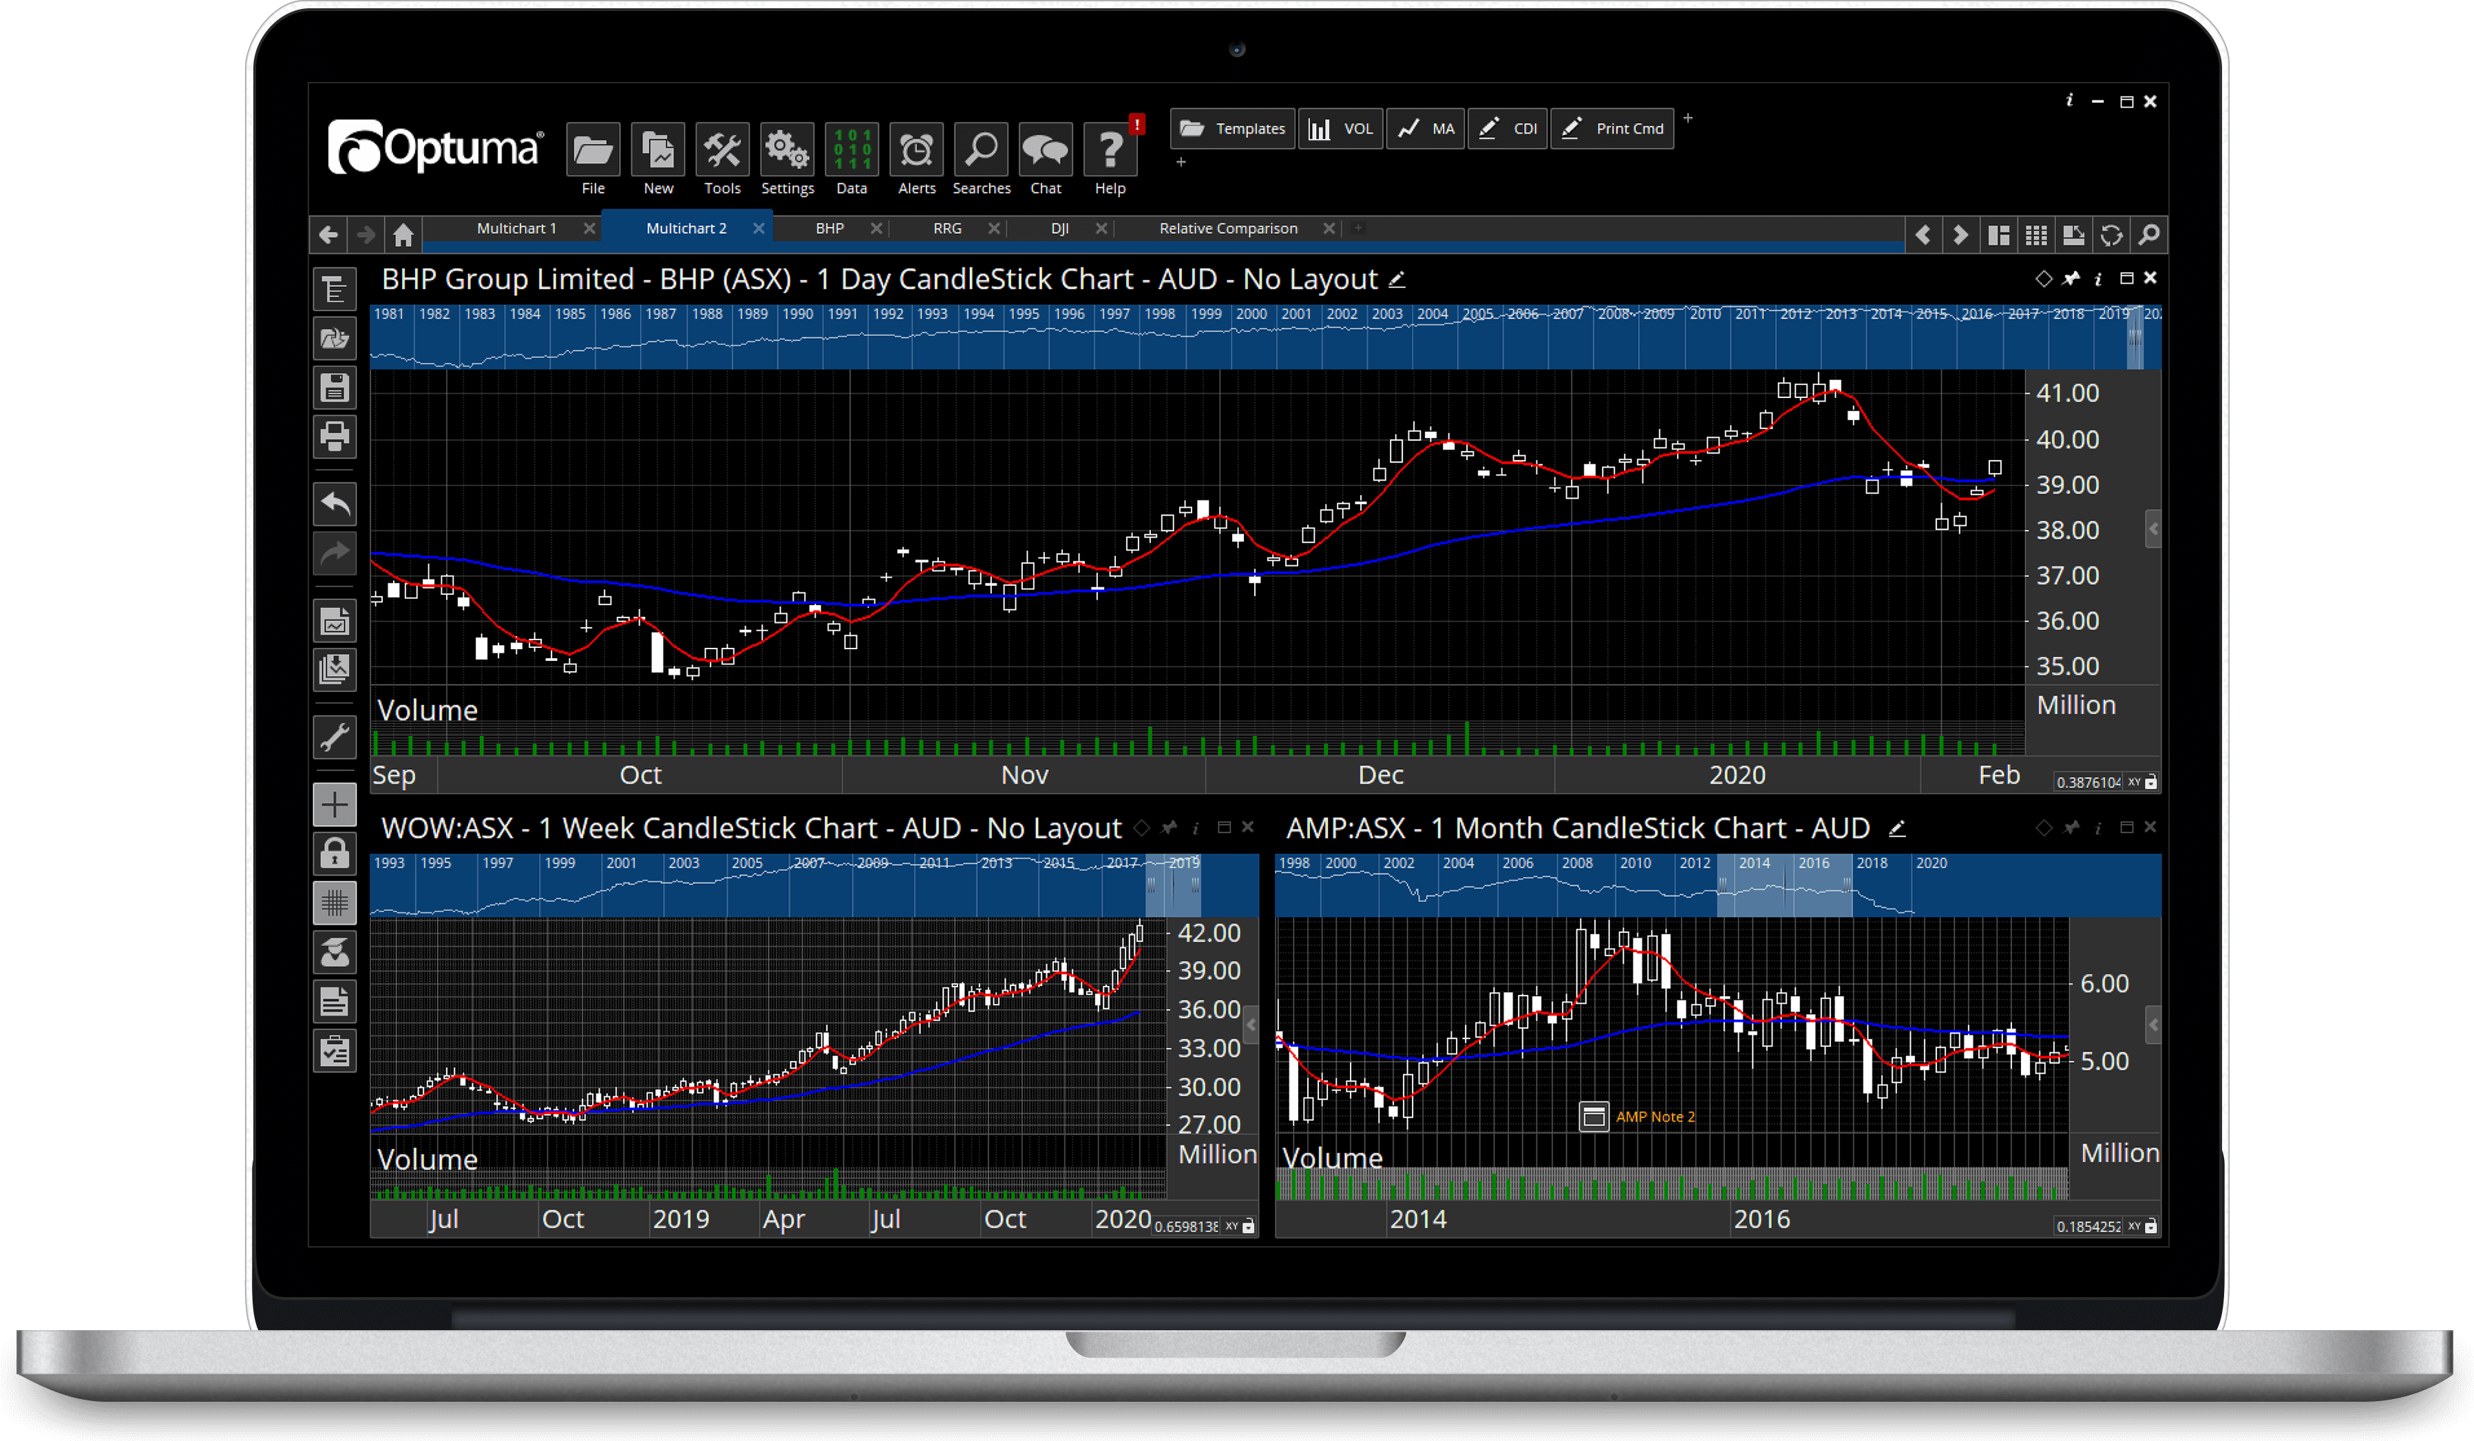Toggle the grid lines button in sidebar
This screenshot has height=1441, width=2474.
(x=335, y=903)
